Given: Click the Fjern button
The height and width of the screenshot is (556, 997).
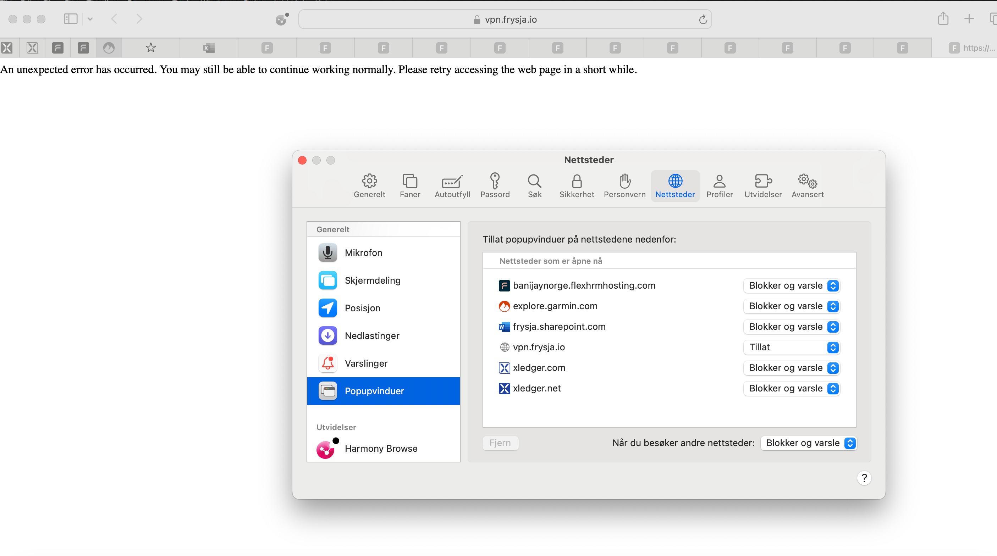Looking at the screenshot, I should 500,443.
